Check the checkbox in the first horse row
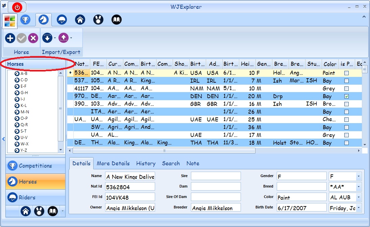The height and width of the screenshot is (227, 370). click(x=346, y=73)
